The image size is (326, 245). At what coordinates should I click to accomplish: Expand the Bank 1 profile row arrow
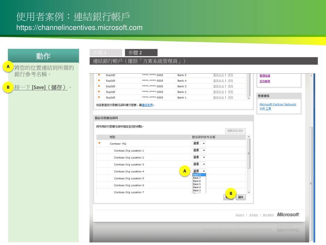click(x=99, y=97)
